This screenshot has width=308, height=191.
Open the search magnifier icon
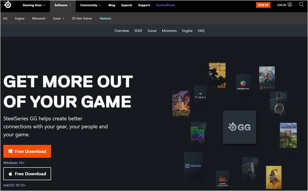click(x=301, y=4)
